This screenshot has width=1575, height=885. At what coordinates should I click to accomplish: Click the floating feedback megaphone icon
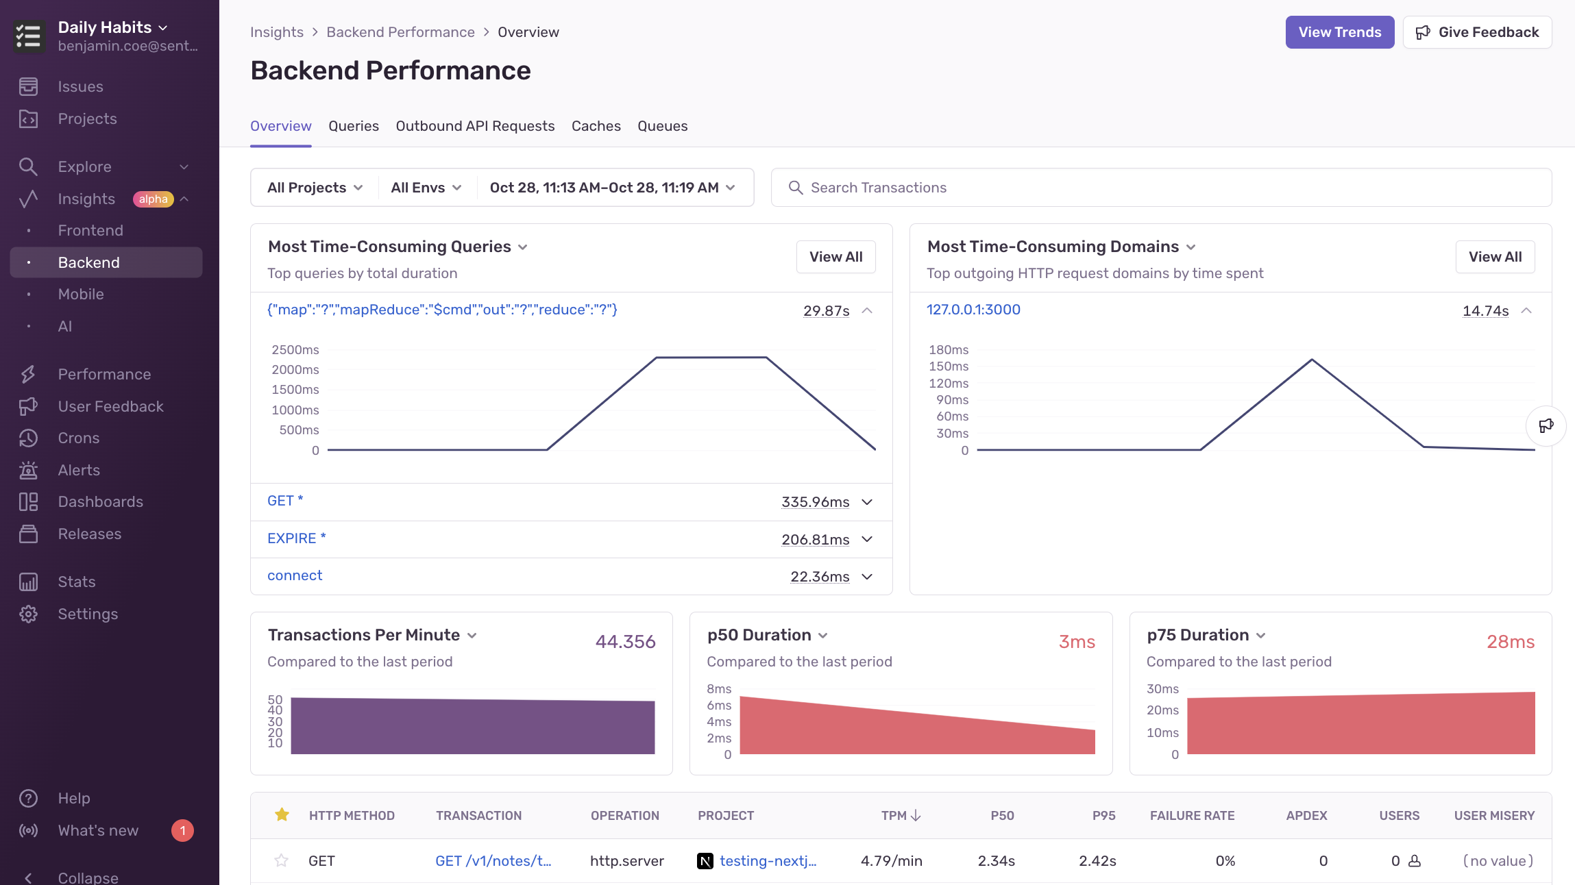[1547, 425]
